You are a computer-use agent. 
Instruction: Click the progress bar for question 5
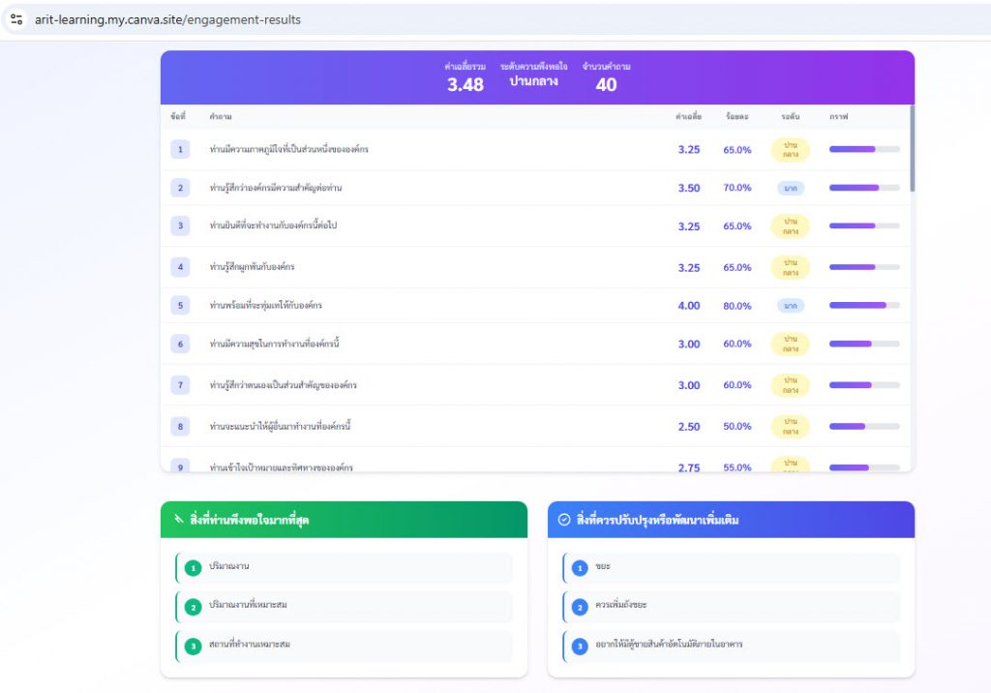863,305
